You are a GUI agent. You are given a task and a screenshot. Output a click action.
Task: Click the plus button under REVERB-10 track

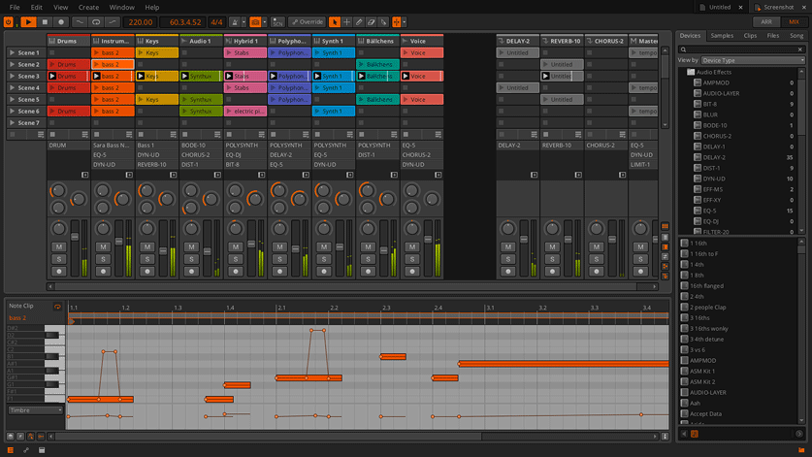(578, 175)
